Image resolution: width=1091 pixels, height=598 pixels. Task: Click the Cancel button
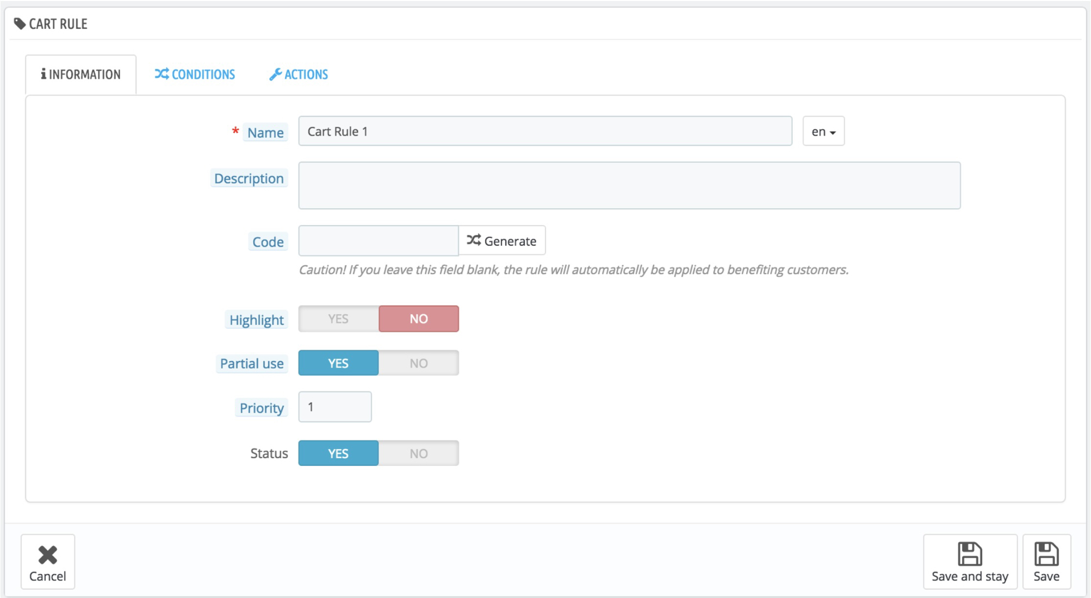46,564
